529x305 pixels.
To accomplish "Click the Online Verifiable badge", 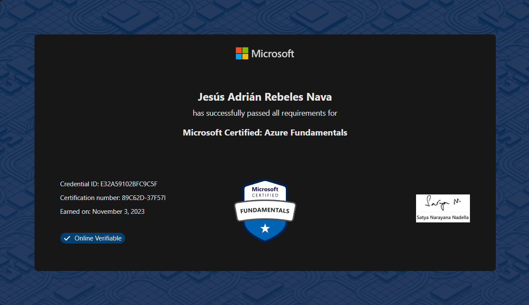I will click(x=92, y=238).
